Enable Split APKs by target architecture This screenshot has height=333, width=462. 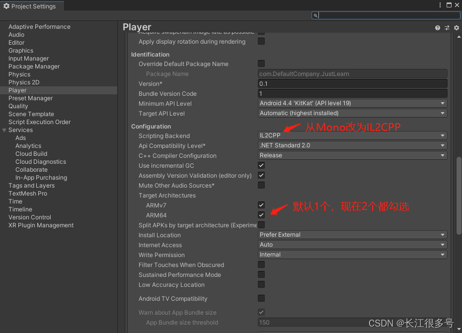[x=261, y=225]
